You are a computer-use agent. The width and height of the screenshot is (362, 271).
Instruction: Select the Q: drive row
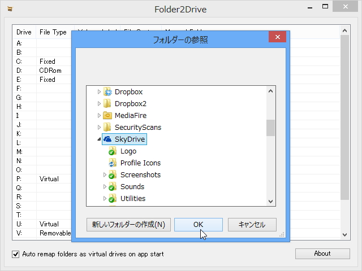[42, 188]
